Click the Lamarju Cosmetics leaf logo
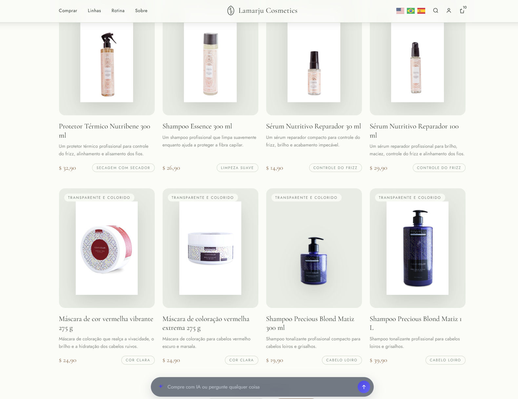Screen dimensions: 518x399 coord(231,10)
